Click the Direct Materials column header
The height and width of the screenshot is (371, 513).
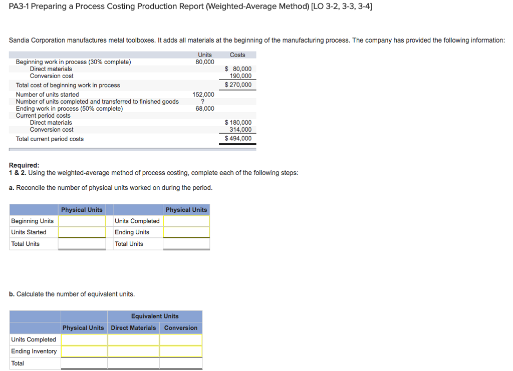click(133, 327)
